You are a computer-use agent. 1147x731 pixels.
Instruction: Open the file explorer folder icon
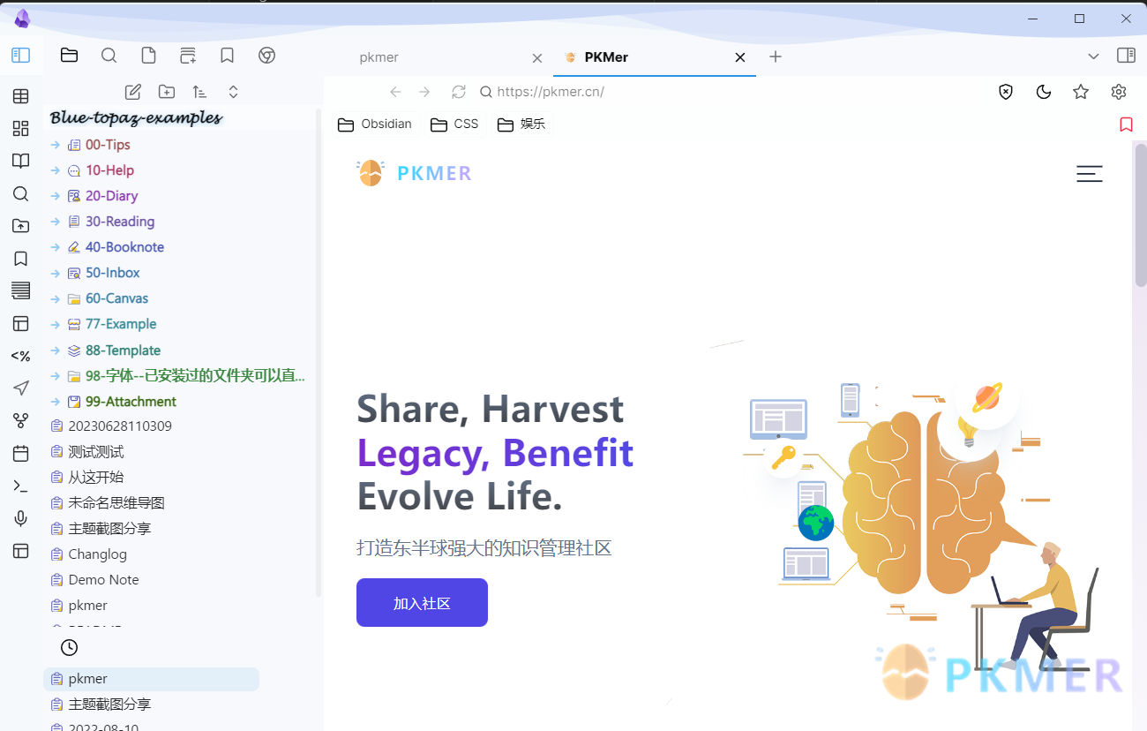[69, 56]
